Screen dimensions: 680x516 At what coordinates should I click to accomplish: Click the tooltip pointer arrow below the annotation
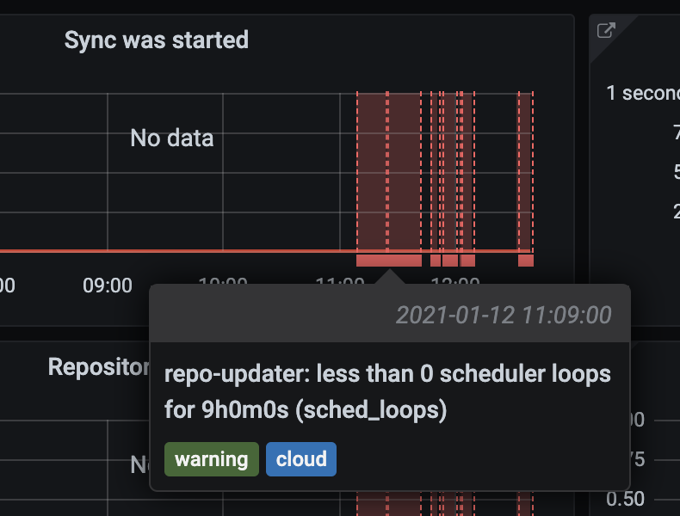pos(389,276)
